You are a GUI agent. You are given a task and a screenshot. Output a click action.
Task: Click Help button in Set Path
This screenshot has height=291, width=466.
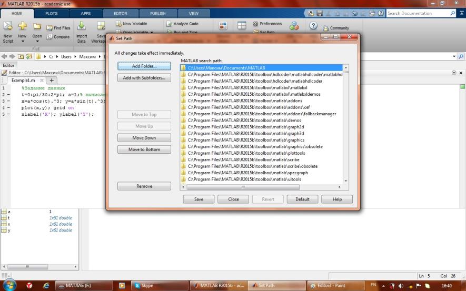point(337,199)
